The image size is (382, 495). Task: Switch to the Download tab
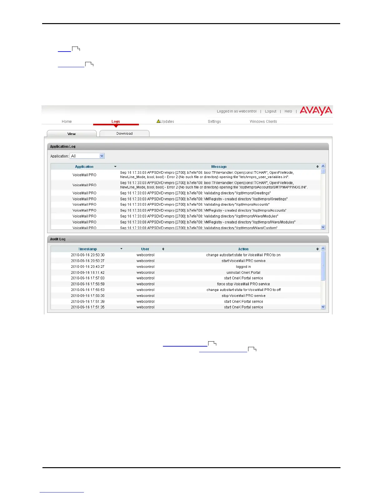pos(125,133)
